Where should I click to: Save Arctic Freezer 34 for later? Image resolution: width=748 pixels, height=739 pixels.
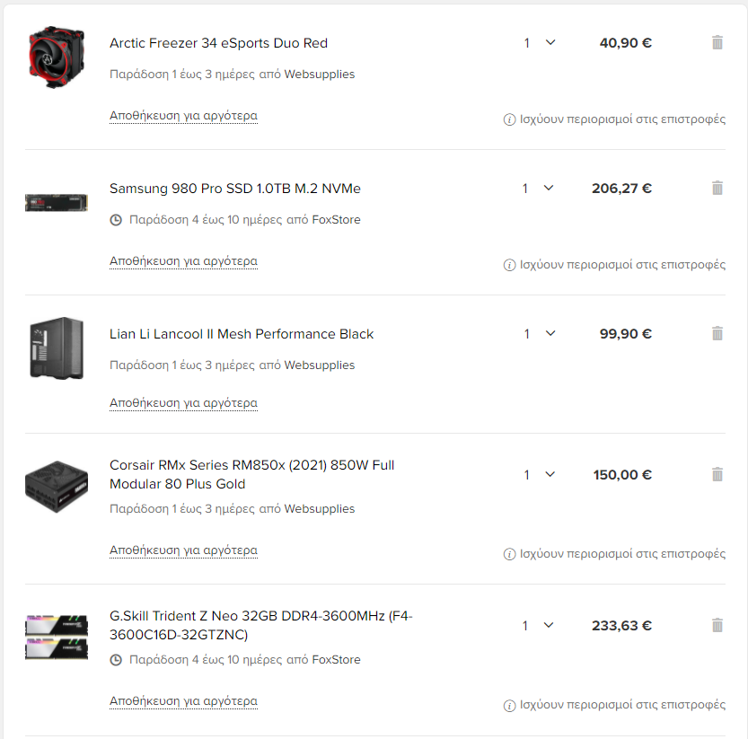[x=184, y=116]
